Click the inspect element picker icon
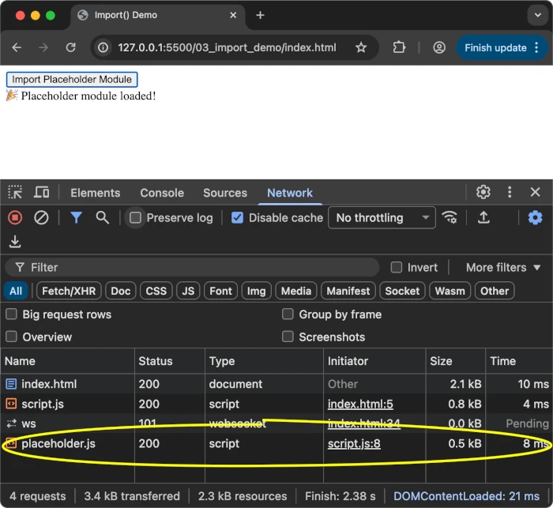553x508 pixels. [x=15, y=193]
